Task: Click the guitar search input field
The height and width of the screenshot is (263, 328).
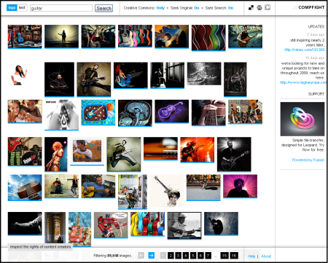Action: [x=61, y=8]
